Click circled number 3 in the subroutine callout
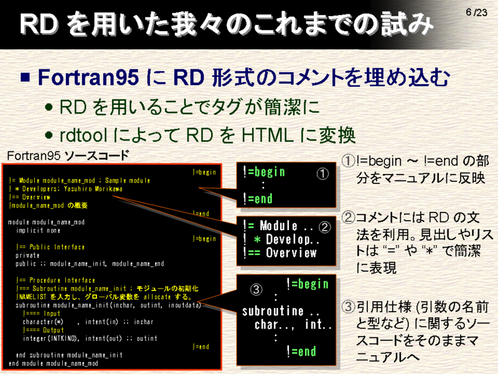 click(256, 289)
